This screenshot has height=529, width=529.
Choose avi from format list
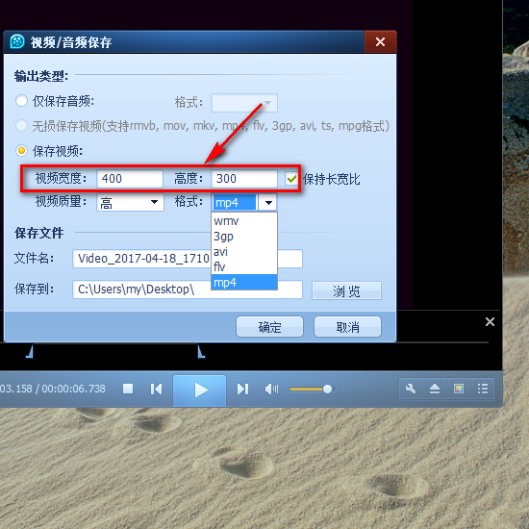pos(244,252)
